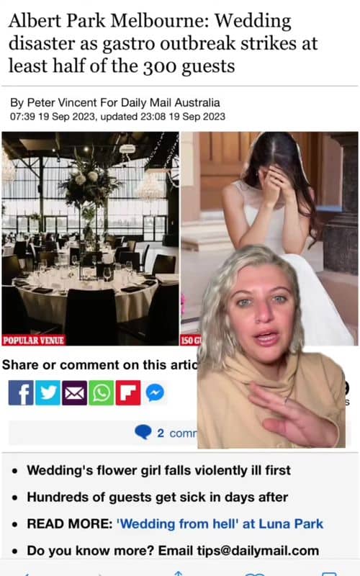
Task: Tap the blonde woman's video overlay
Action: (x=271, y=347)
